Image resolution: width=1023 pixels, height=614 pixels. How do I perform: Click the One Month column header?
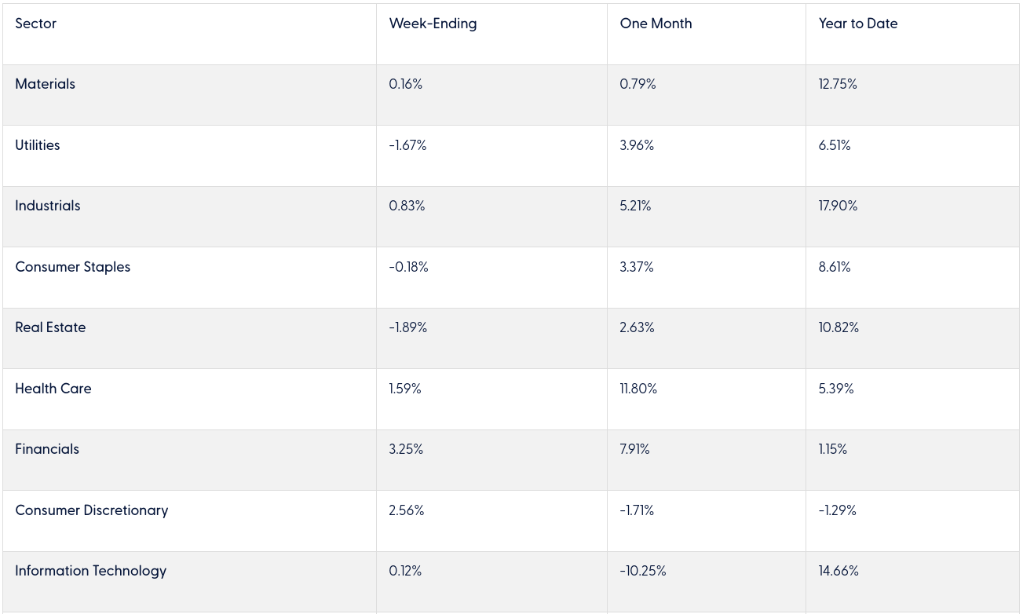(656, 24)
